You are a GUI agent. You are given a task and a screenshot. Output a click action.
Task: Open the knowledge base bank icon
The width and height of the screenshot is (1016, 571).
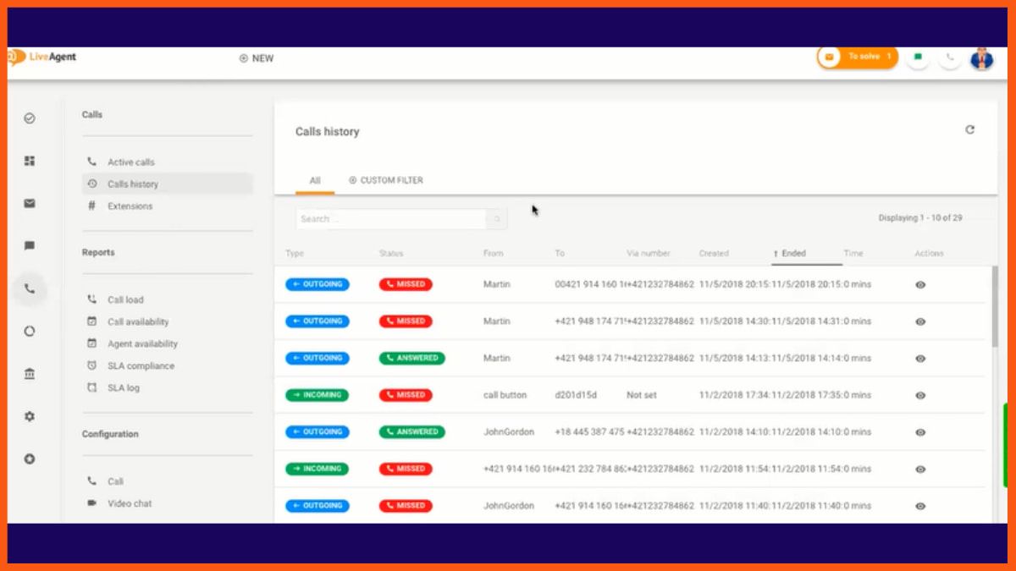30,374
